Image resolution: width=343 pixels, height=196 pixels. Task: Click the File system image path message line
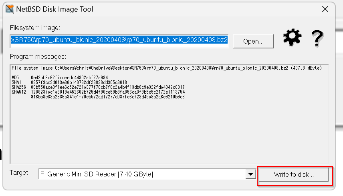tap(167, 68)
